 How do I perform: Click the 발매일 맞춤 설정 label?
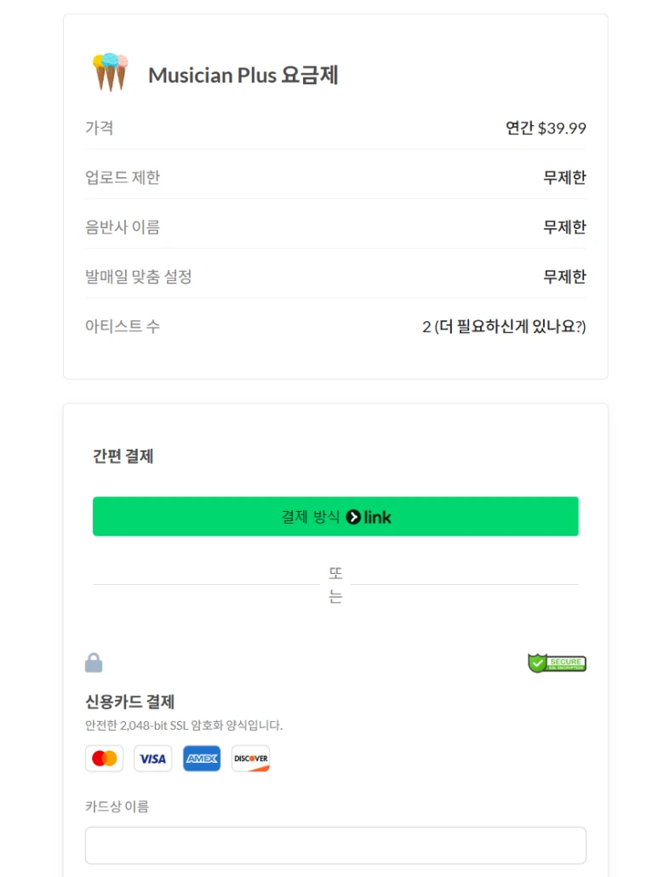pyautogui.click(x=138, y=277)
